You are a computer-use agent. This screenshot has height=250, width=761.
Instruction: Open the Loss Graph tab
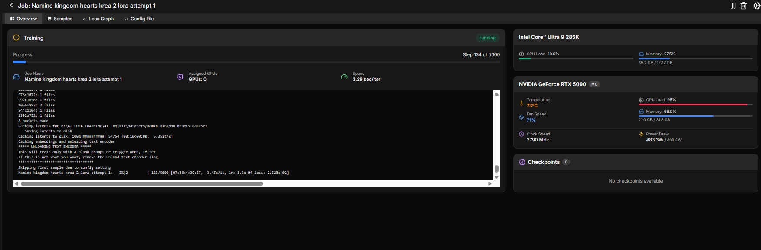click(x=98, y=19)
